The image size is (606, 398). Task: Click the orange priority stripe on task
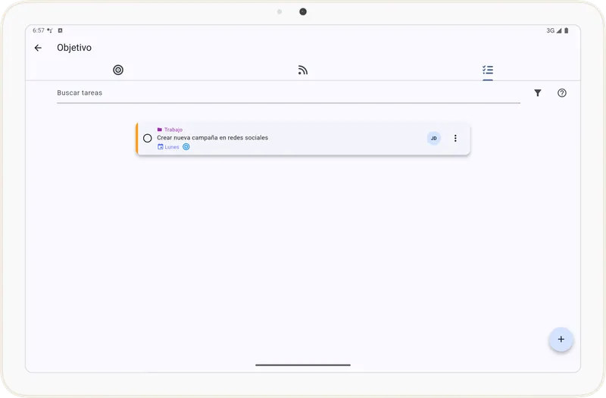137,138
